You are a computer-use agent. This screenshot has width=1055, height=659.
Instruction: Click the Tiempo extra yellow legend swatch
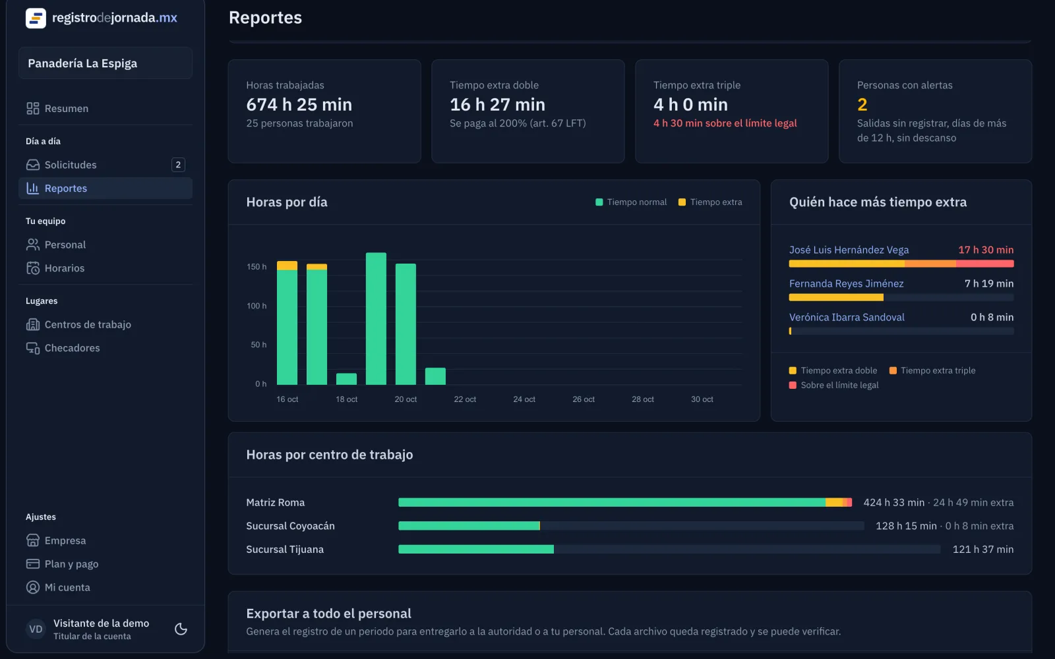(682, 202)
